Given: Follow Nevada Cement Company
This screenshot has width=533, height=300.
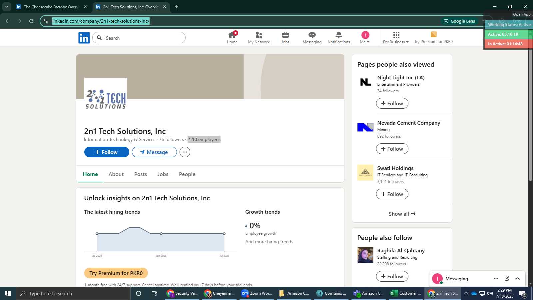Looking at the screenshot, I should (x=392, y=149).
